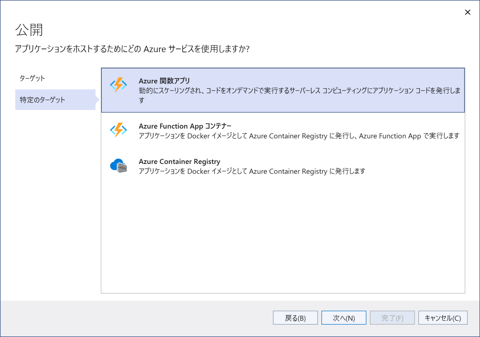Click the 公開 dialog heading

click(29, 30)
